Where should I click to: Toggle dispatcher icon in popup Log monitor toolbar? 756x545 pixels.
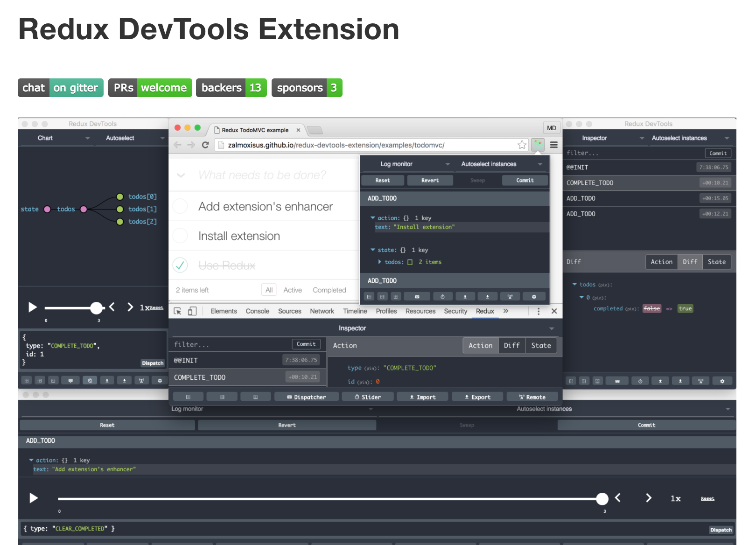(417, 297)
